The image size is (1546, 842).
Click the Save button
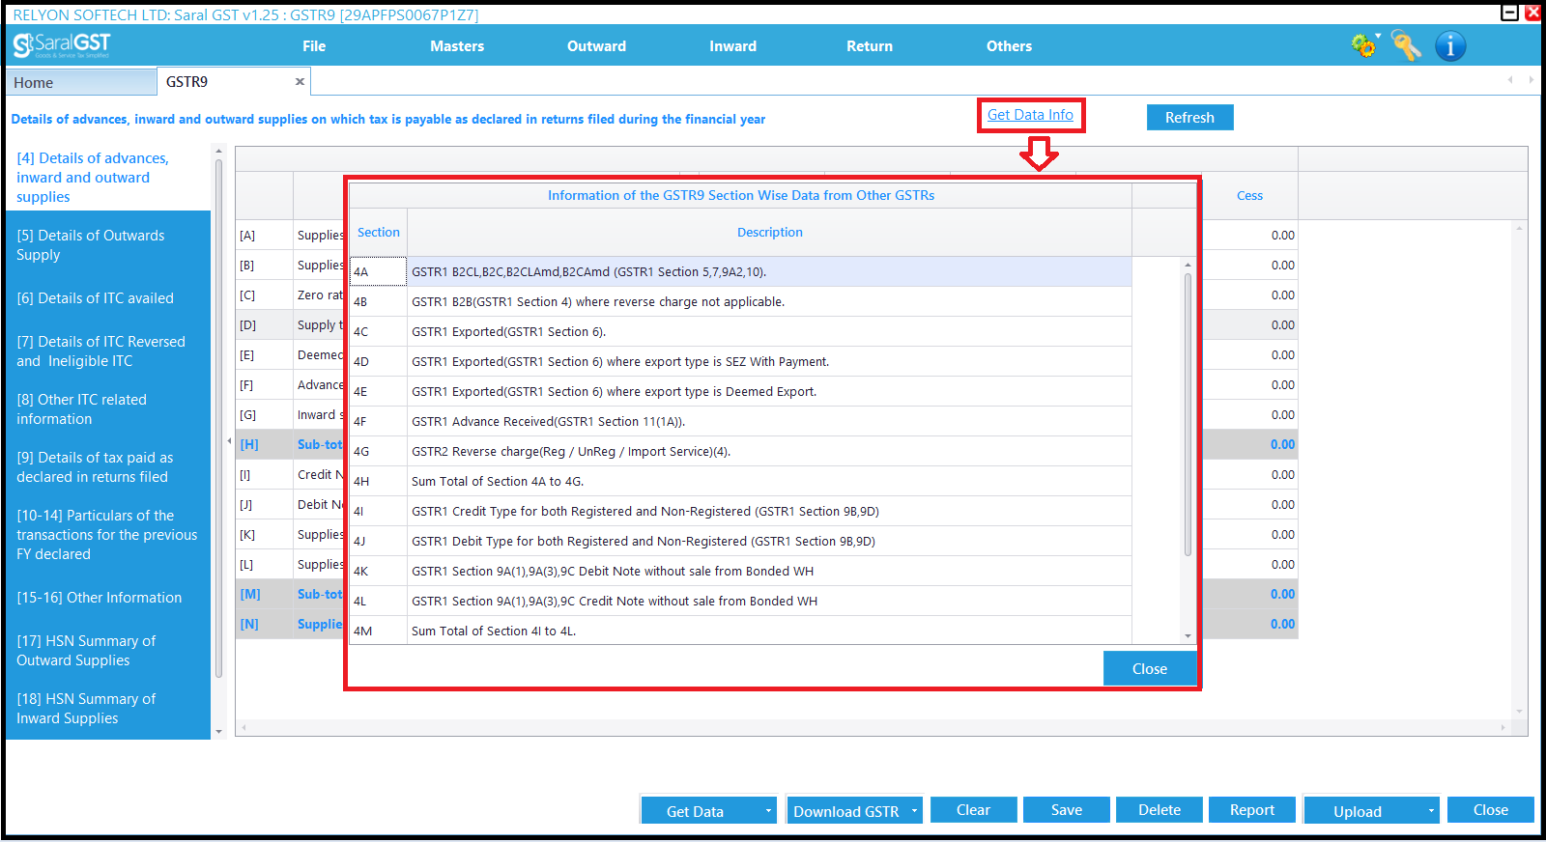pyautogui.click(x=1067, y=810)
